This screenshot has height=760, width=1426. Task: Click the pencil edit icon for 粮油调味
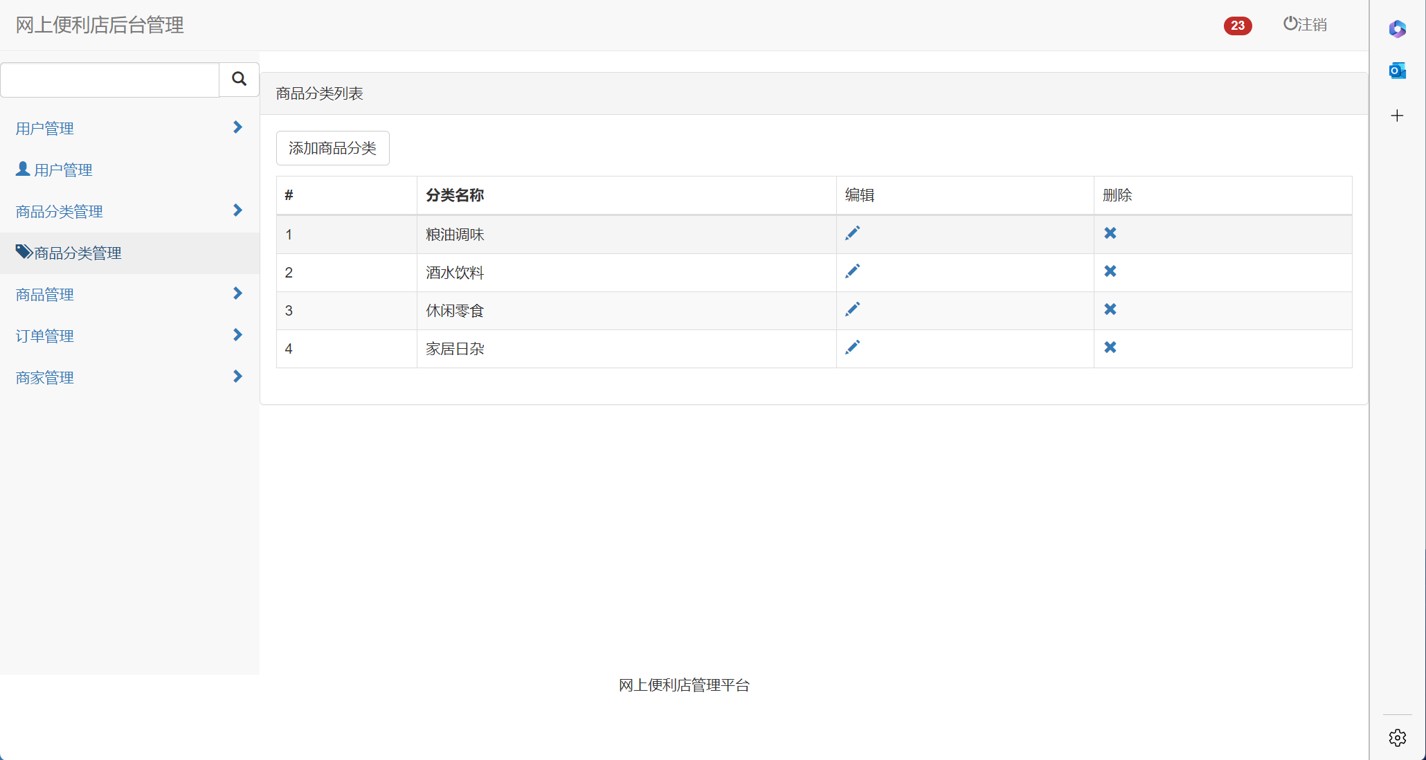[x=852, y=233]
